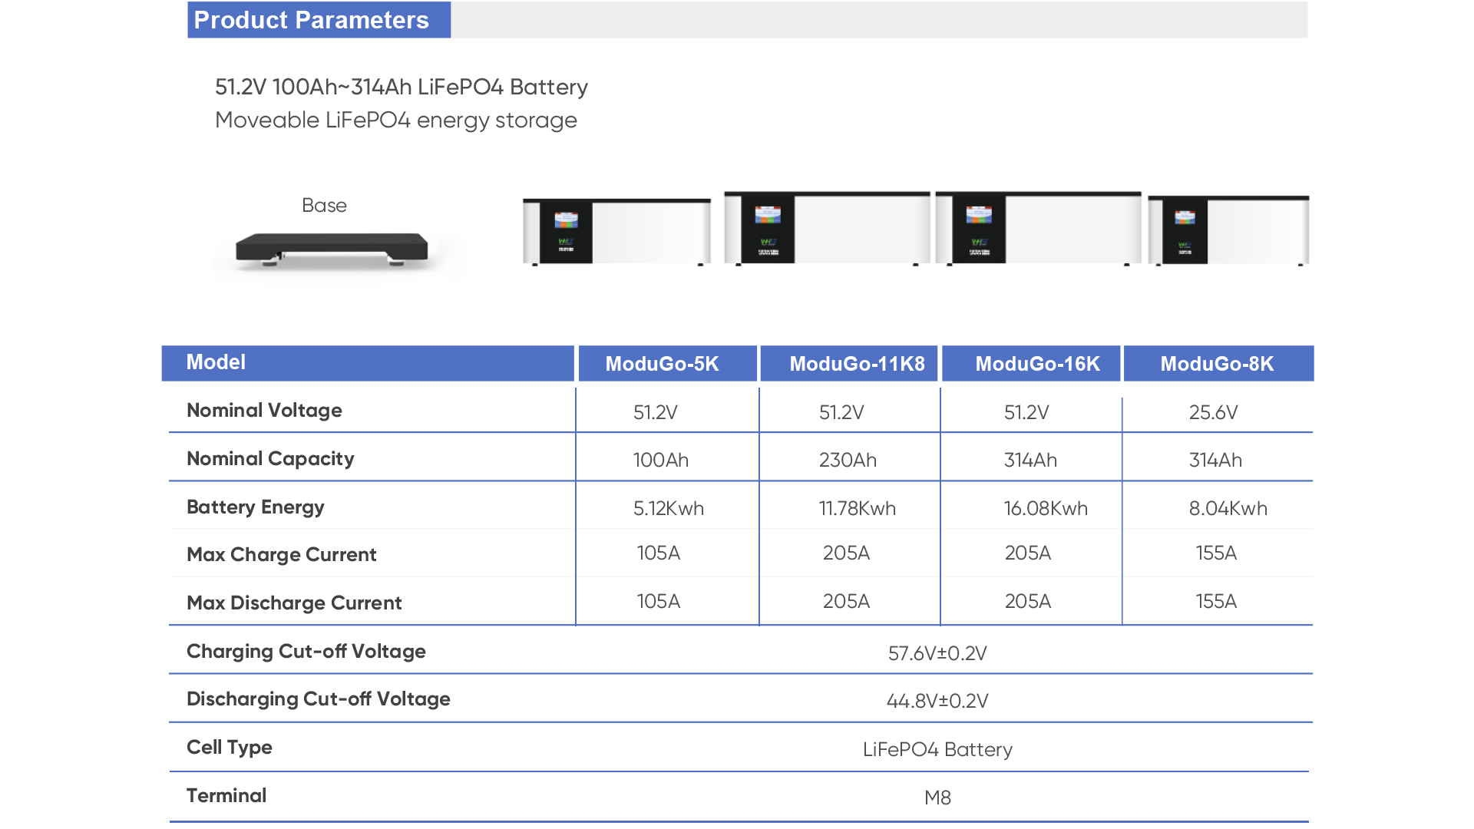
Task: Click the ModuGo-8K column header
Action: tap(1217, 364)
